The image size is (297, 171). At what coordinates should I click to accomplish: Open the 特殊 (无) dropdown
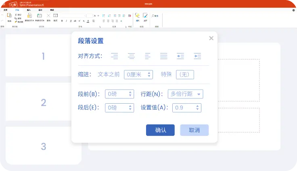tap(185, 75)
